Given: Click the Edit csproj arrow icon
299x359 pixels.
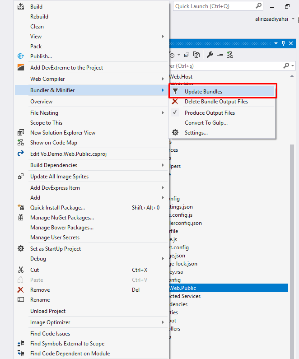Looking at the screenshot, I should coord(21,154).
